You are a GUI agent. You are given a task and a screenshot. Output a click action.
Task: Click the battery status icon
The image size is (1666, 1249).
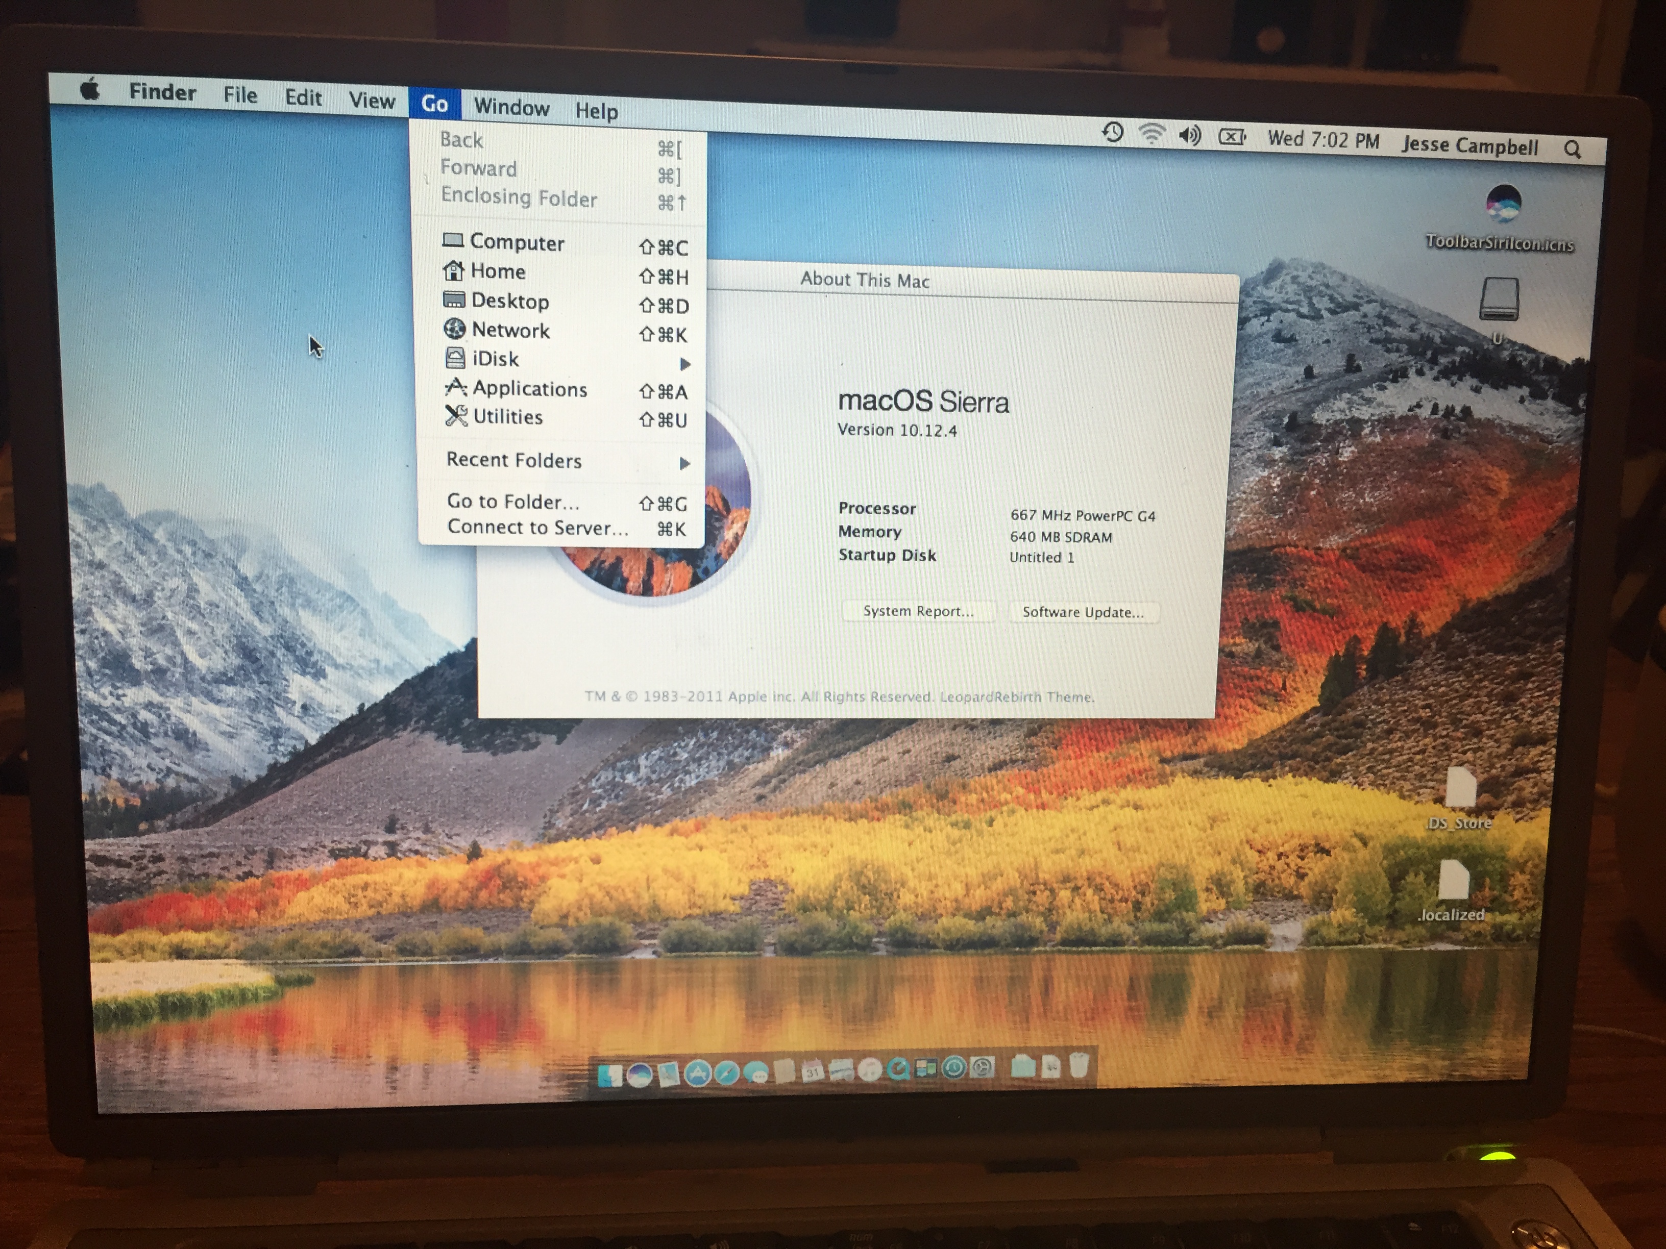(x=1232, y=138)
